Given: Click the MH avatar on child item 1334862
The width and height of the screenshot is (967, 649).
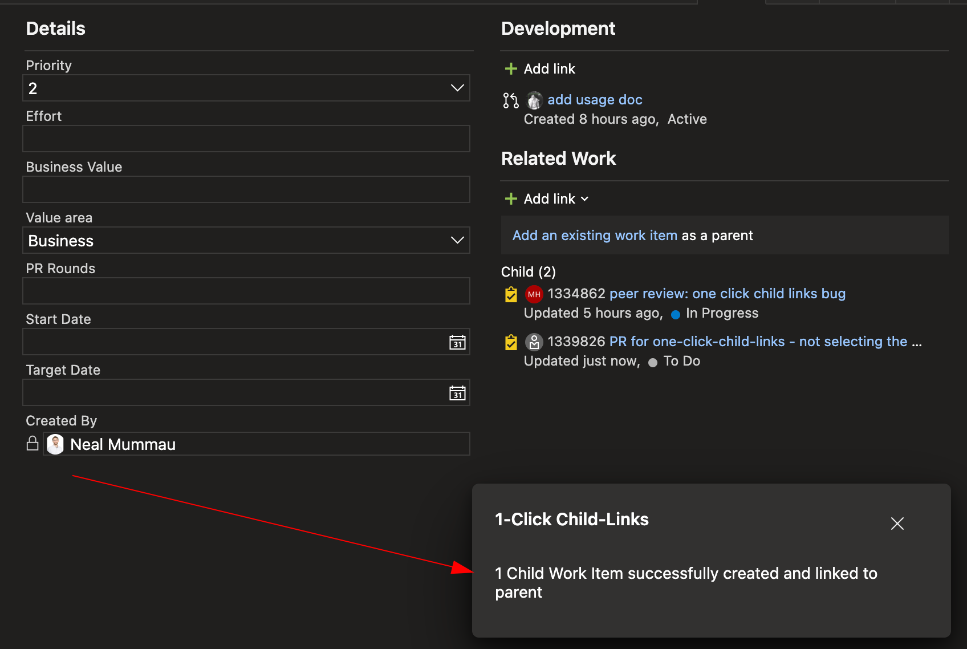Looking at the screenshot, I should point(534,294).
